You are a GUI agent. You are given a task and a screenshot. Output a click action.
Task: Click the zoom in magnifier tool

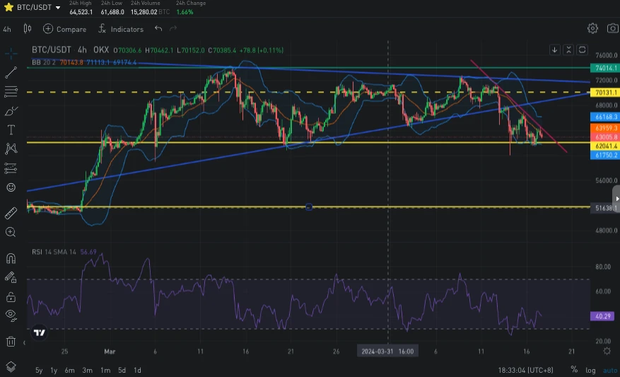11,232
